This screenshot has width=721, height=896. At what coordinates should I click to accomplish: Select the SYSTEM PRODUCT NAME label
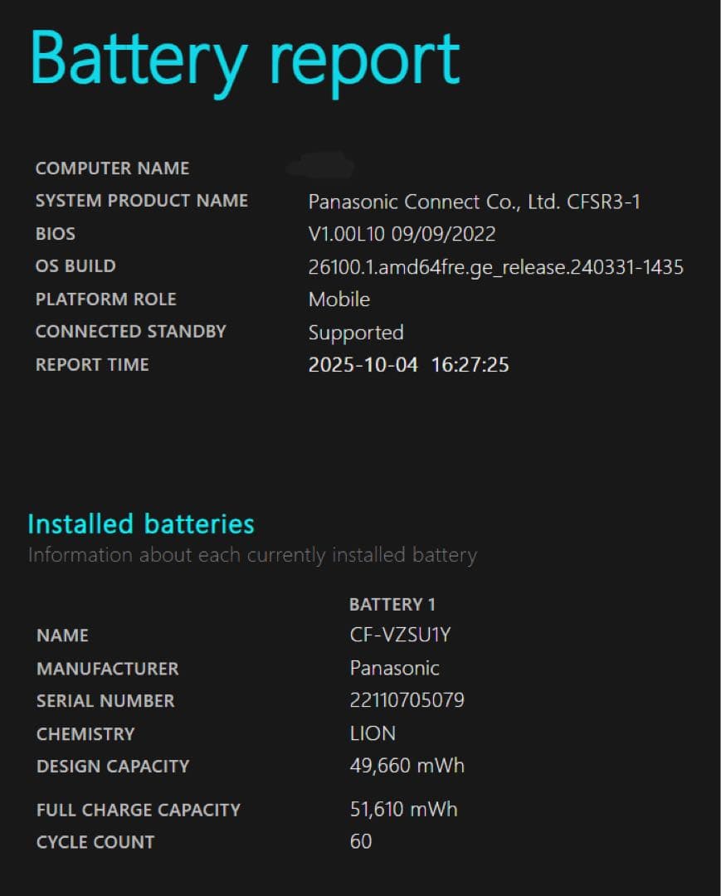[x=141, y=201]
